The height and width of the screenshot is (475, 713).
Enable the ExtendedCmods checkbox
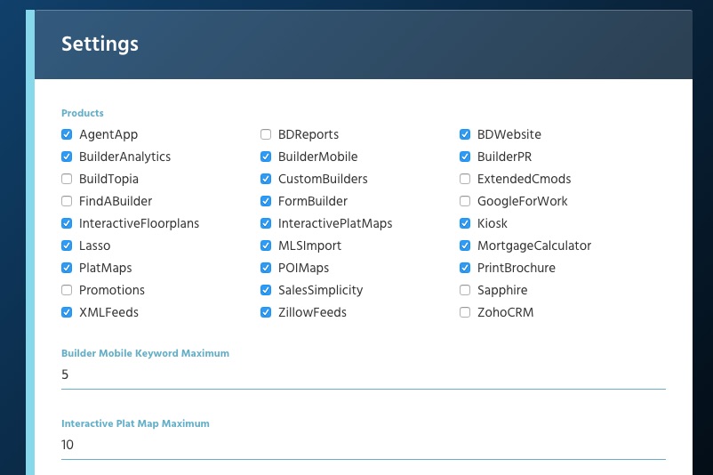(x=465, y=179)
